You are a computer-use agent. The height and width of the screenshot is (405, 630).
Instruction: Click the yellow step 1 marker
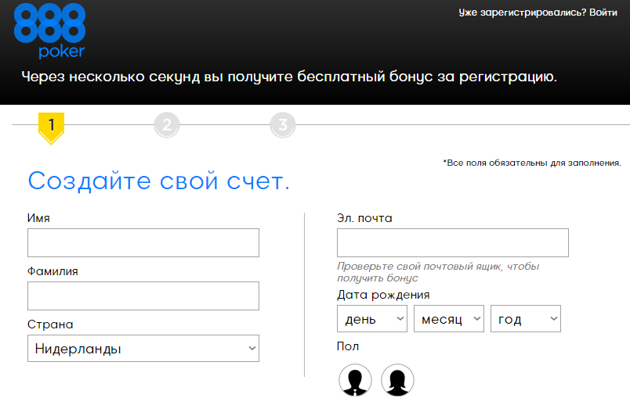[x=51, y=125]
